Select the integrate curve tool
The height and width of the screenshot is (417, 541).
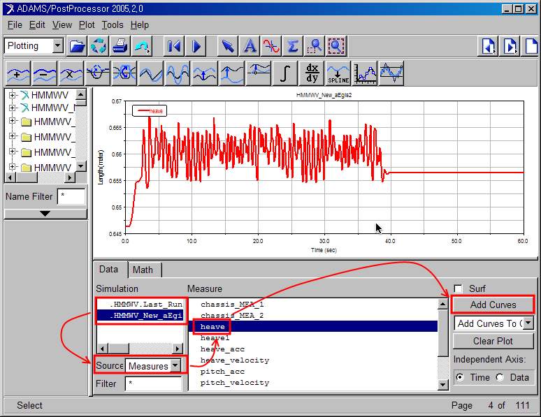point(284,72)
